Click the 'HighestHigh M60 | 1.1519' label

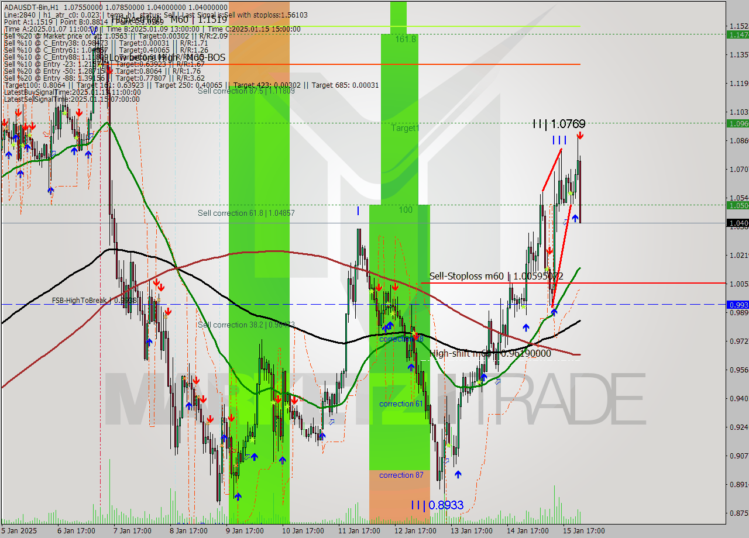pos(169,20)
